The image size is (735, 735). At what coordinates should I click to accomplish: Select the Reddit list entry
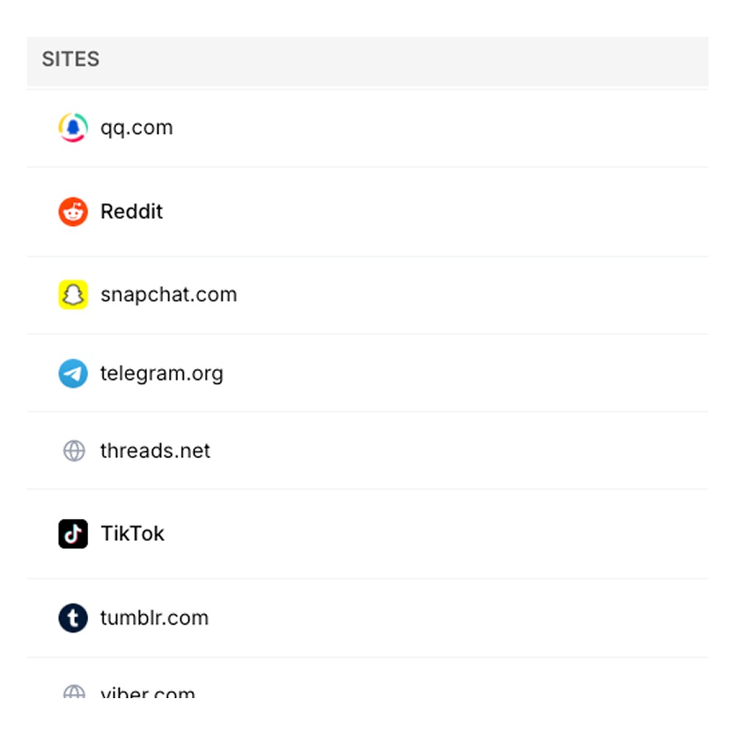pos(132,211)
